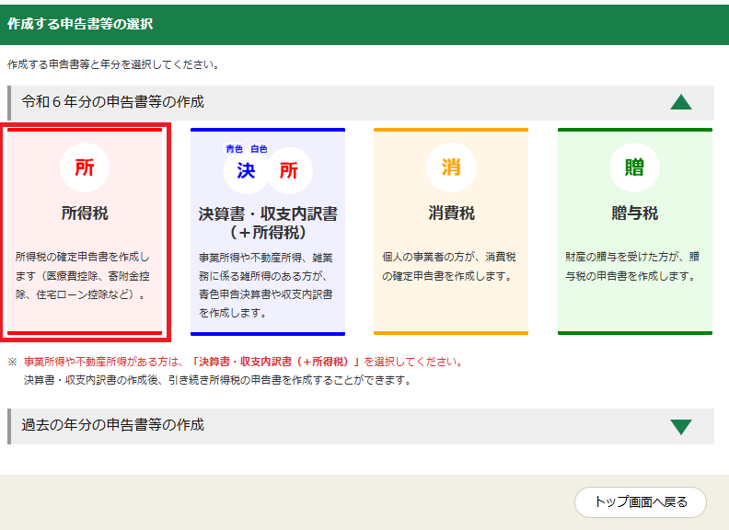Click the 青色 label above the 決 icon
This screenshot has width=729, height=530.
(235, 149)
